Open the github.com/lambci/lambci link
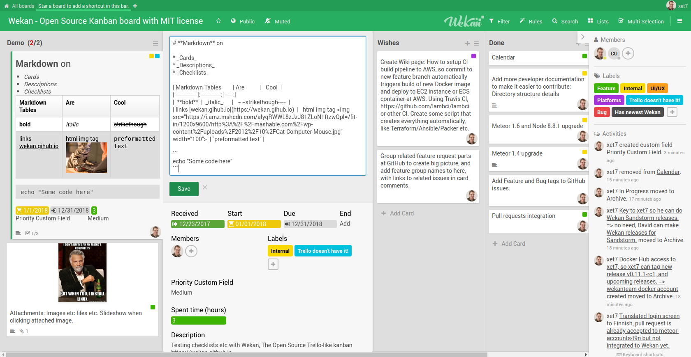 (424, 106)
